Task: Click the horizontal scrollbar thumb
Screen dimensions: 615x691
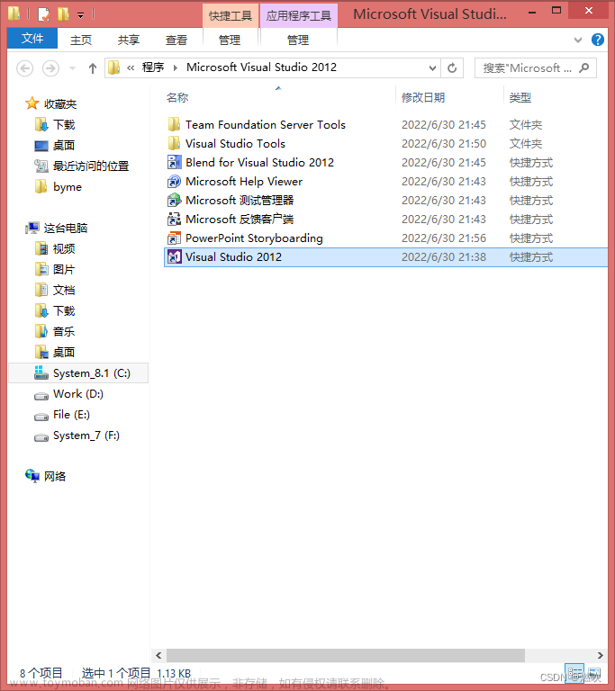Action: (x=346, y=655)
